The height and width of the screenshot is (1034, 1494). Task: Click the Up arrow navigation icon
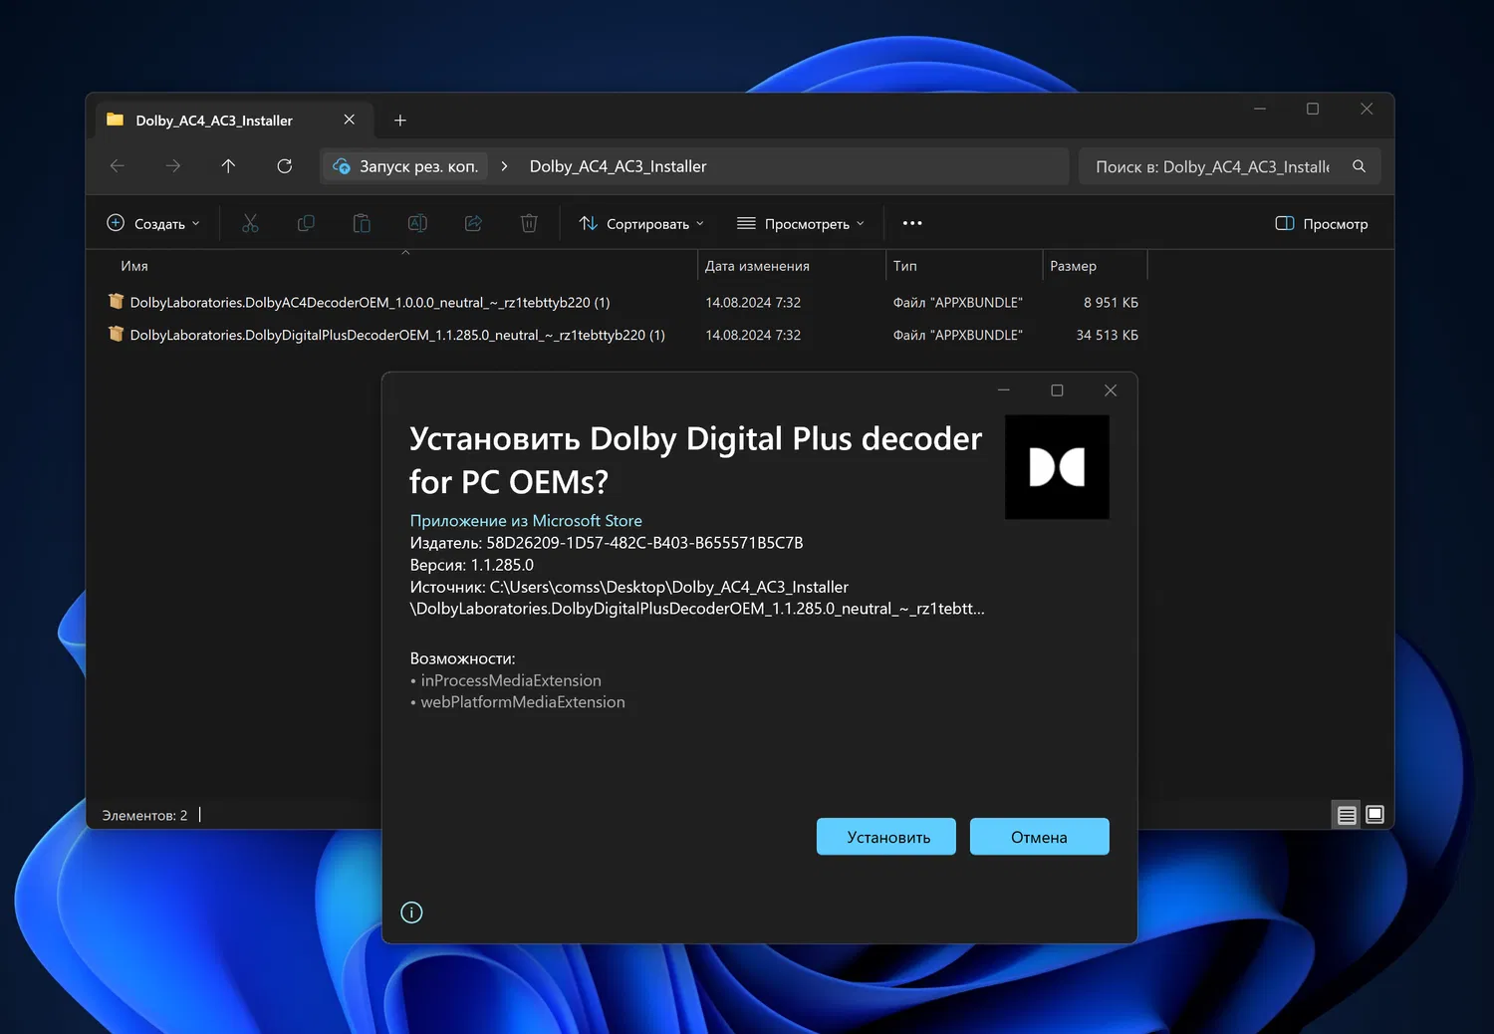pos(228,166)
